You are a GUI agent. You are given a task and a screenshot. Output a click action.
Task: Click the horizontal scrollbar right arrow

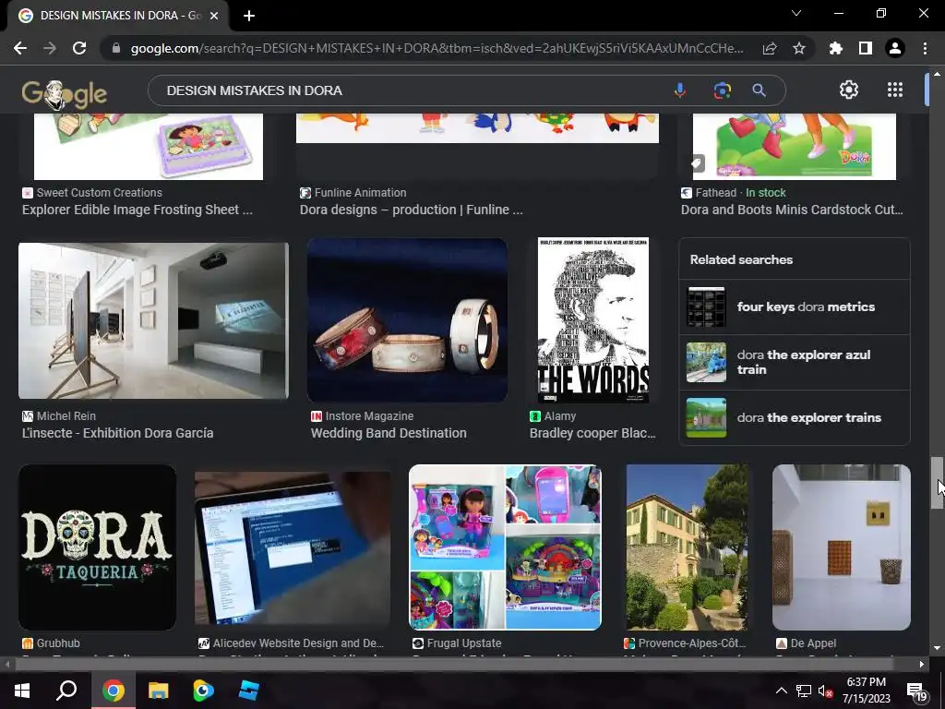(x=922, y=665)
